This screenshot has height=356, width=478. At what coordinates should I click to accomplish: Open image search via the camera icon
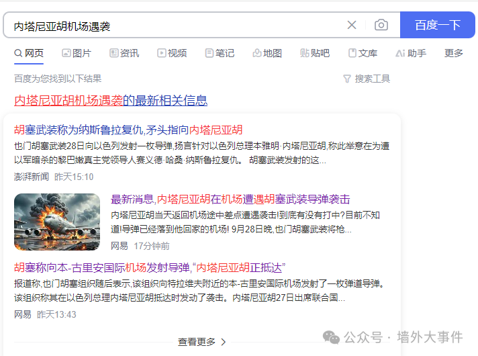pos(381,26)
